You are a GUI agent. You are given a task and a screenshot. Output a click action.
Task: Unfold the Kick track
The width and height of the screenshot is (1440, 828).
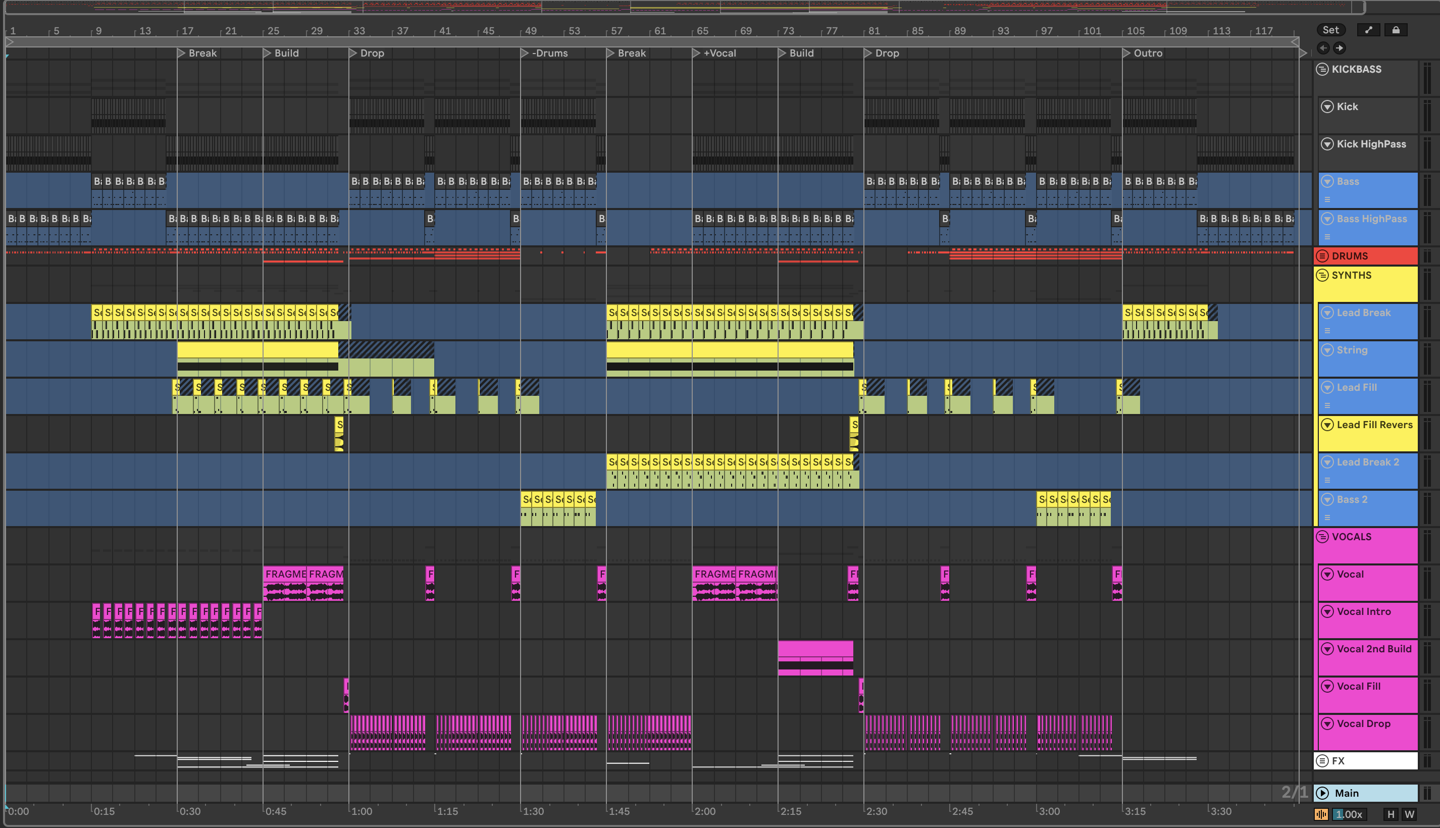tap(1327, 107)
